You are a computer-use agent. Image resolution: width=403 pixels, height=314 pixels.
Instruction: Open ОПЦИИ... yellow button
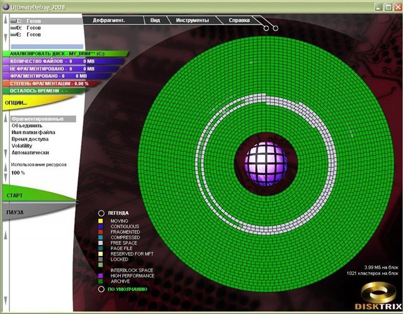[38, 103]
